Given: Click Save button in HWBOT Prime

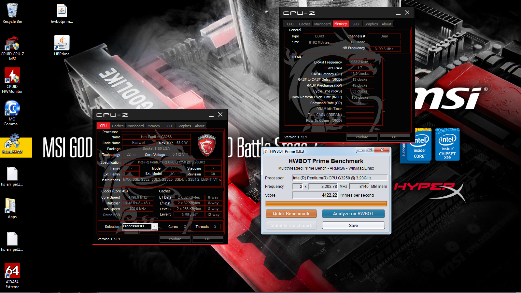Looking at the screenshot, I should pyautogui.click(x=353, y=225).
